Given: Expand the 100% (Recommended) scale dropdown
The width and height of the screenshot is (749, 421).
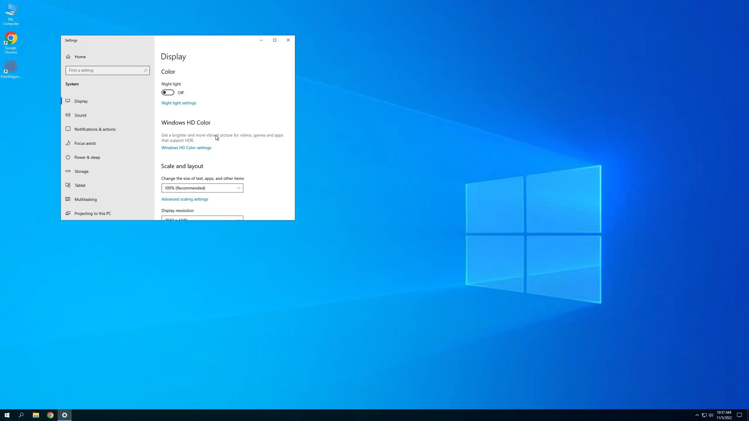Looking at the screenshot, I should pos(202,188).
